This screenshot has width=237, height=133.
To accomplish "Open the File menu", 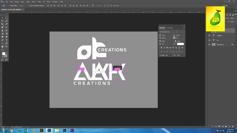I will coord(7,1).
